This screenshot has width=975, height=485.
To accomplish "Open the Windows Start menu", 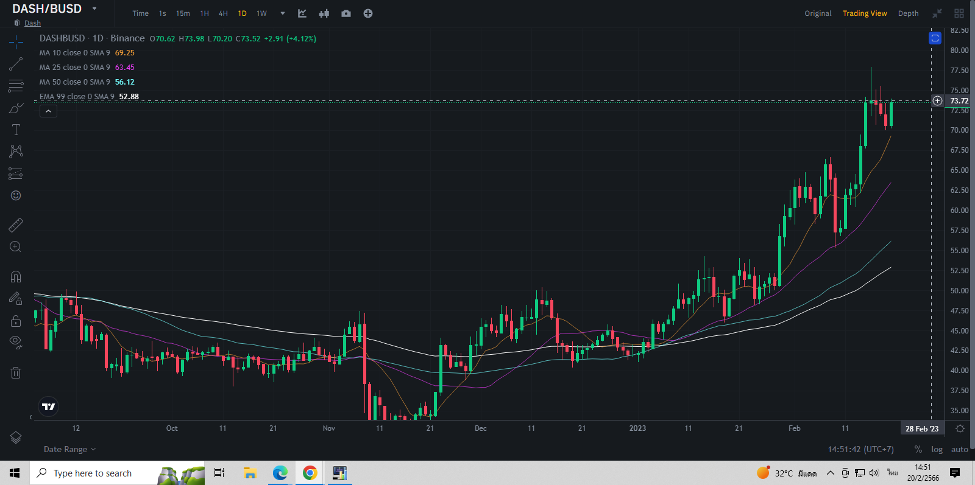I will (15, 473).
